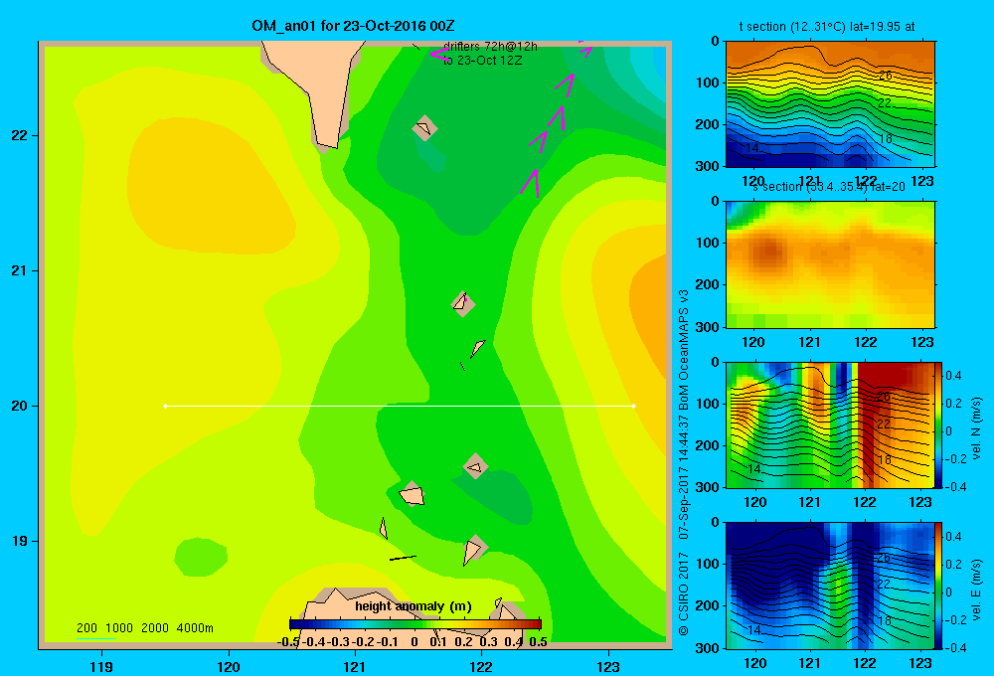Click the height anomaly color scale bar
This screenshot has height=676, width=994.
415,624
